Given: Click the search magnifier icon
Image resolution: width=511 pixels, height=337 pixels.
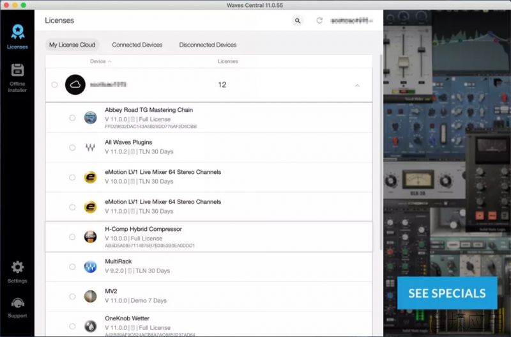Looking at the screenshot, I should [x=298, y=20].
